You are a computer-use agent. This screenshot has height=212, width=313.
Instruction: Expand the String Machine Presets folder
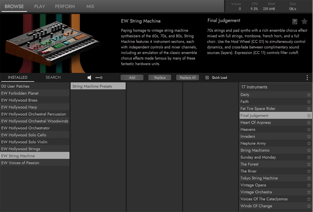98,86
